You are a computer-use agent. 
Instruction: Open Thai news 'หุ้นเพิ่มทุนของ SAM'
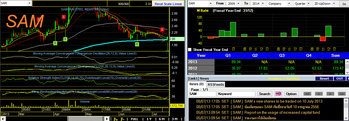tap(281, 107)
